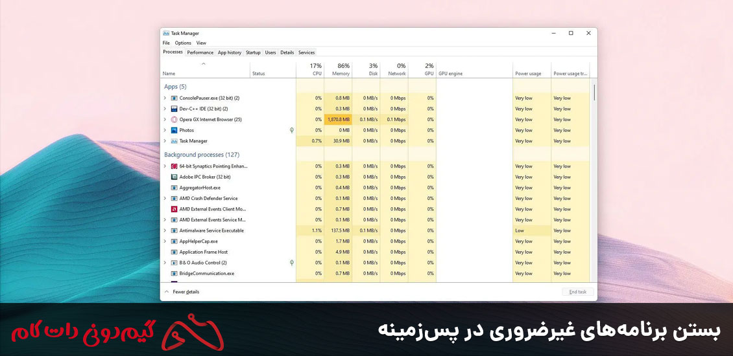Click the Antimalware Service Executable icon

point(174,230)
